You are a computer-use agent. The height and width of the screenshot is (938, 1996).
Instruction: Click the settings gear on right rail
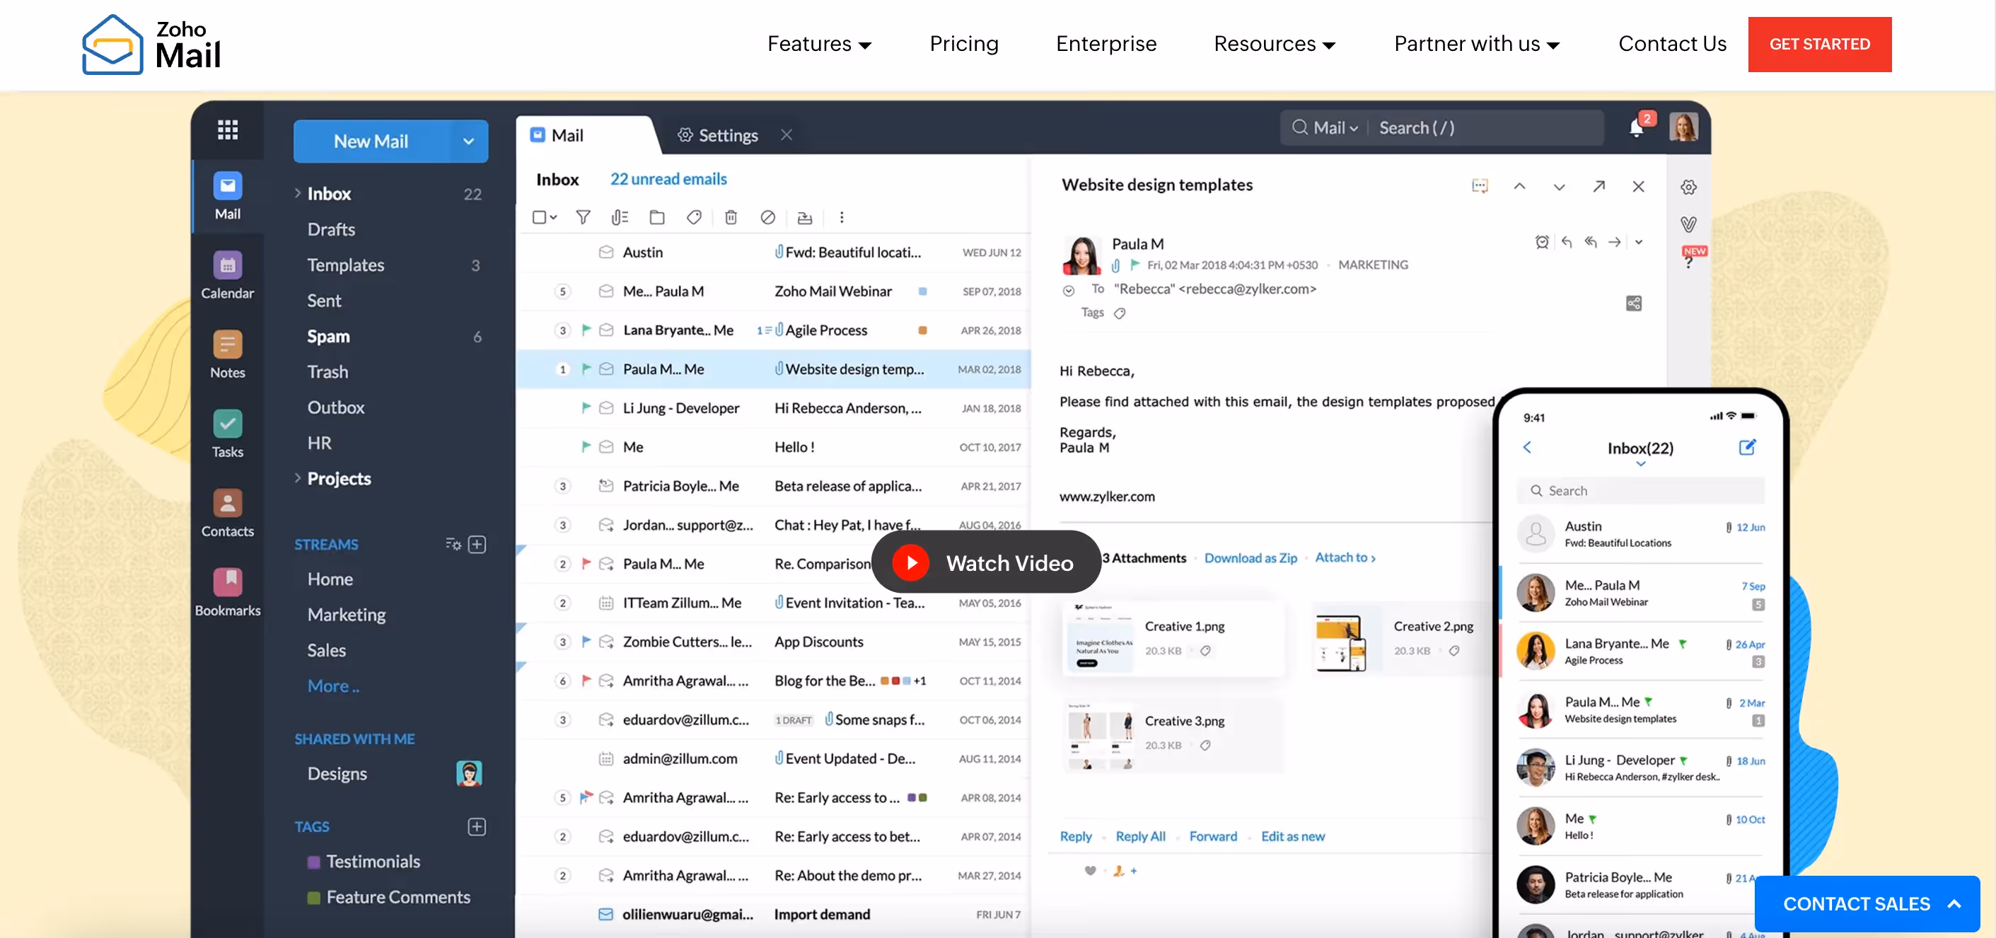1688,187
